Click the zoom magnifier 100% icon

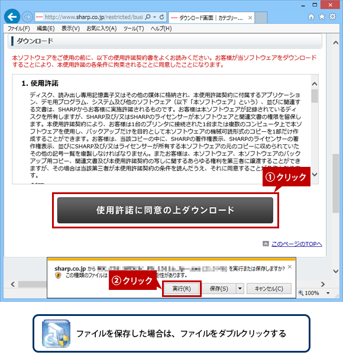[301, 293]
